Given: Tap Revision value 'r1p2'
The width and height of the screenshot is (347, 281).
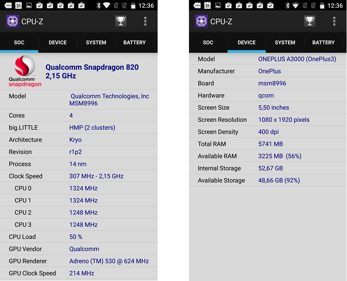Looking at the screenshot, I should [x=76, y=152].
